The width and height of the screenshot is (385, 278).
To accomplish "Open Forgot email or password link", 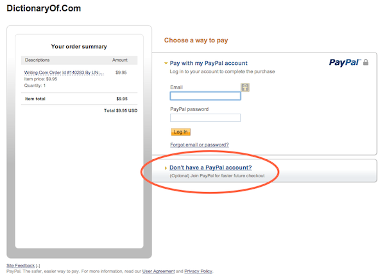I will [199, 144].
